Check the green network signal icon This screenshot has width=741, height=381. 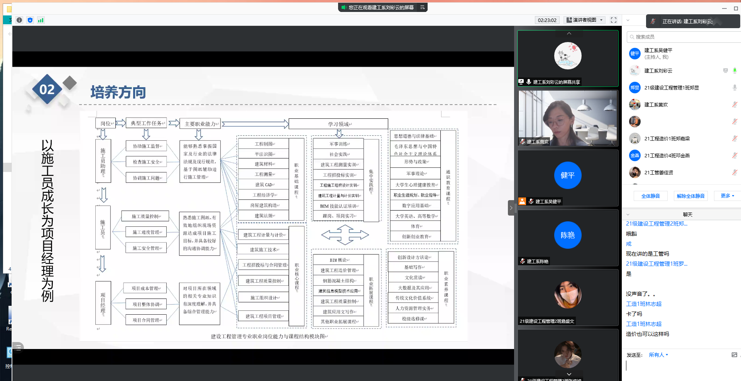[x=41, y=20]
